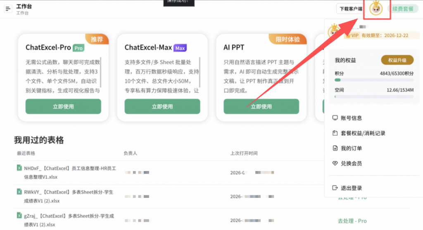Click Excel icon of NHDxF_ file
The image size is (423, 230).
19,168
